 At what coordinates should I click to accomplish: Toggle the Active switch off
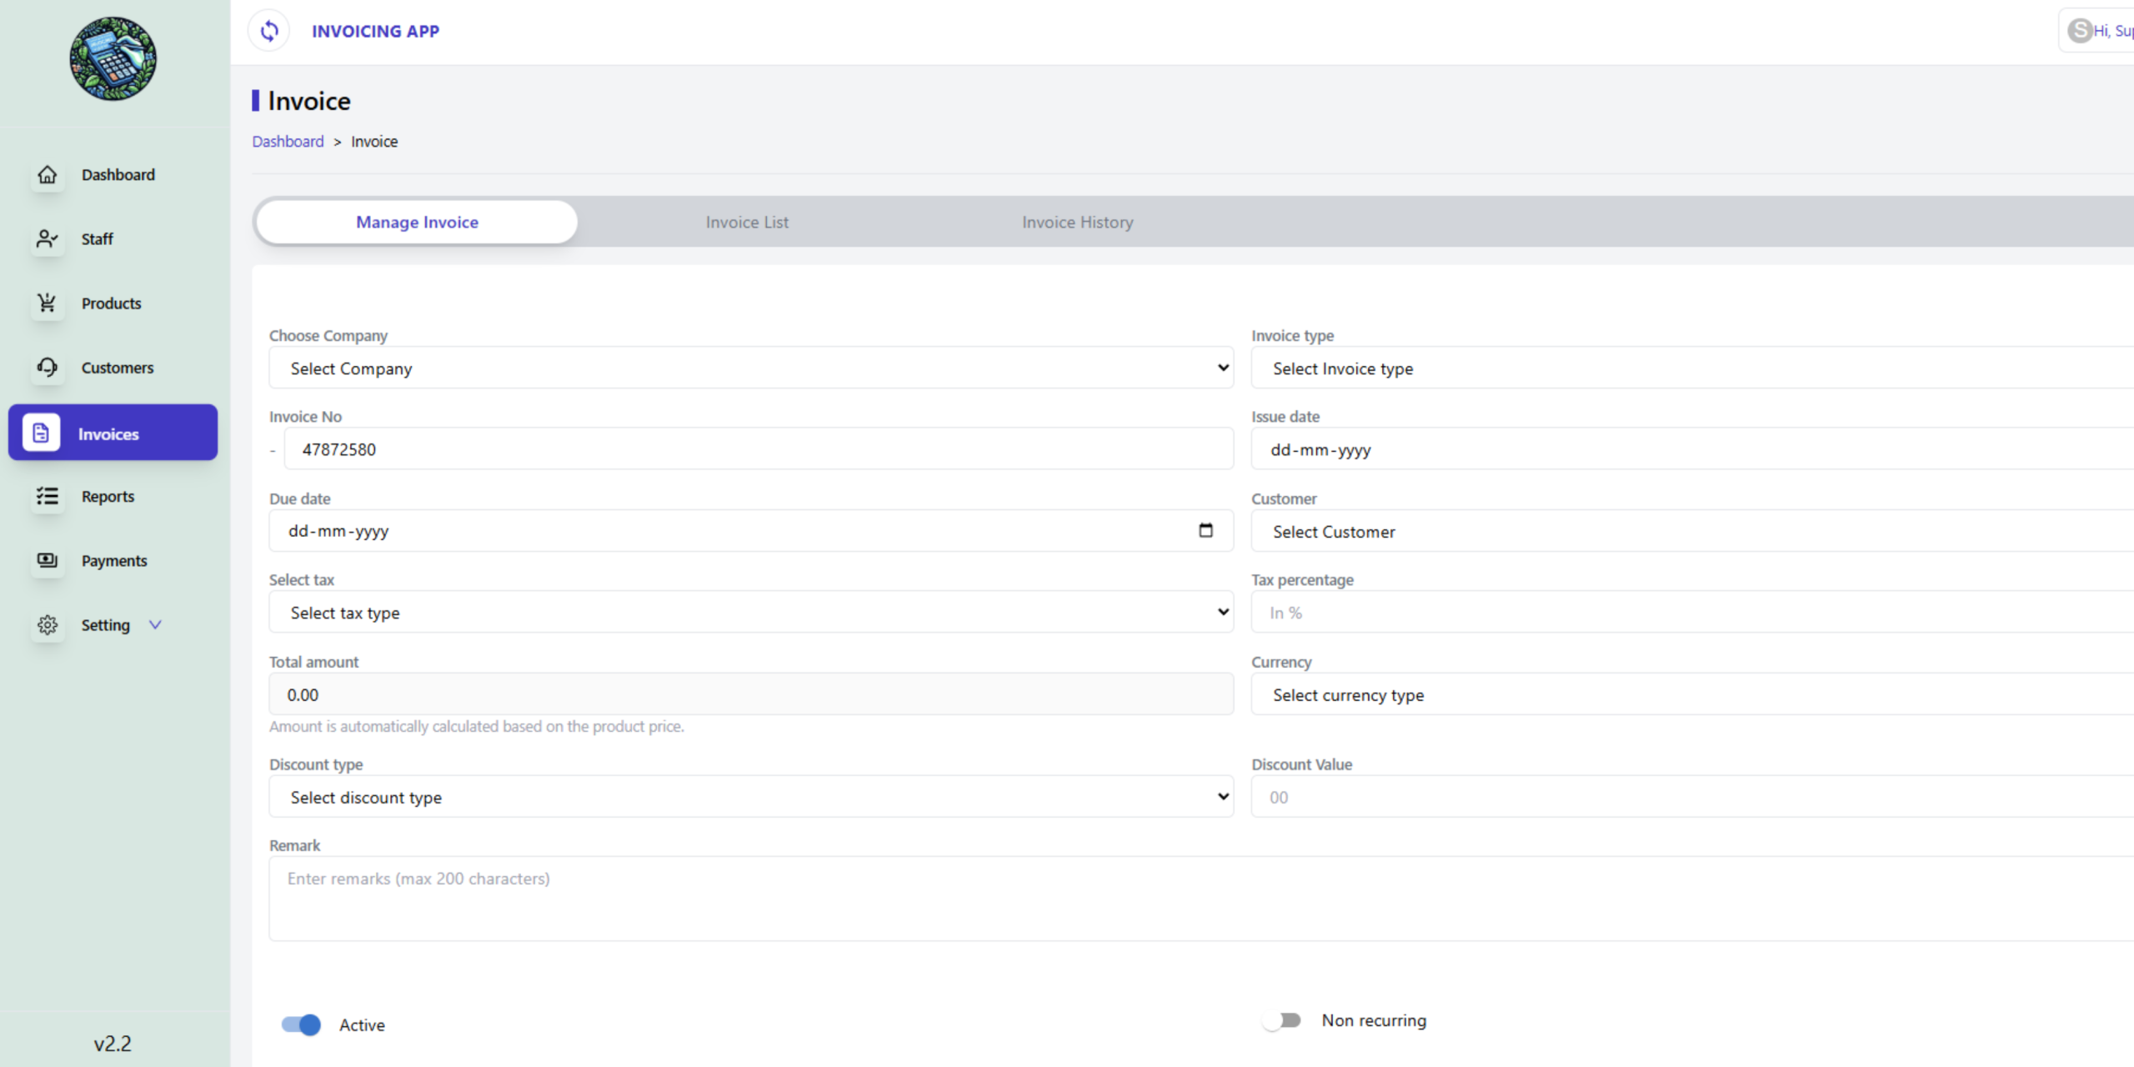point(301,1024)
